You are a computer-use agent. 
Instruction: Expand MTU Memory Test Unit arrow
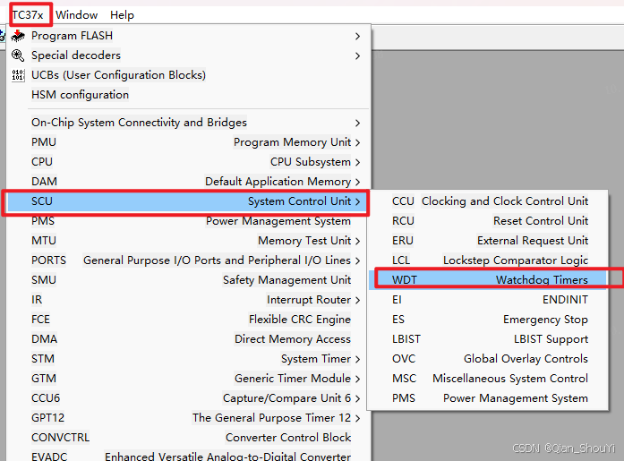357,241
